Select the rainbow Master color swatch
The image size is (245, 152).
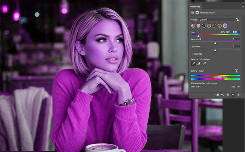click(x=193, y=26)
